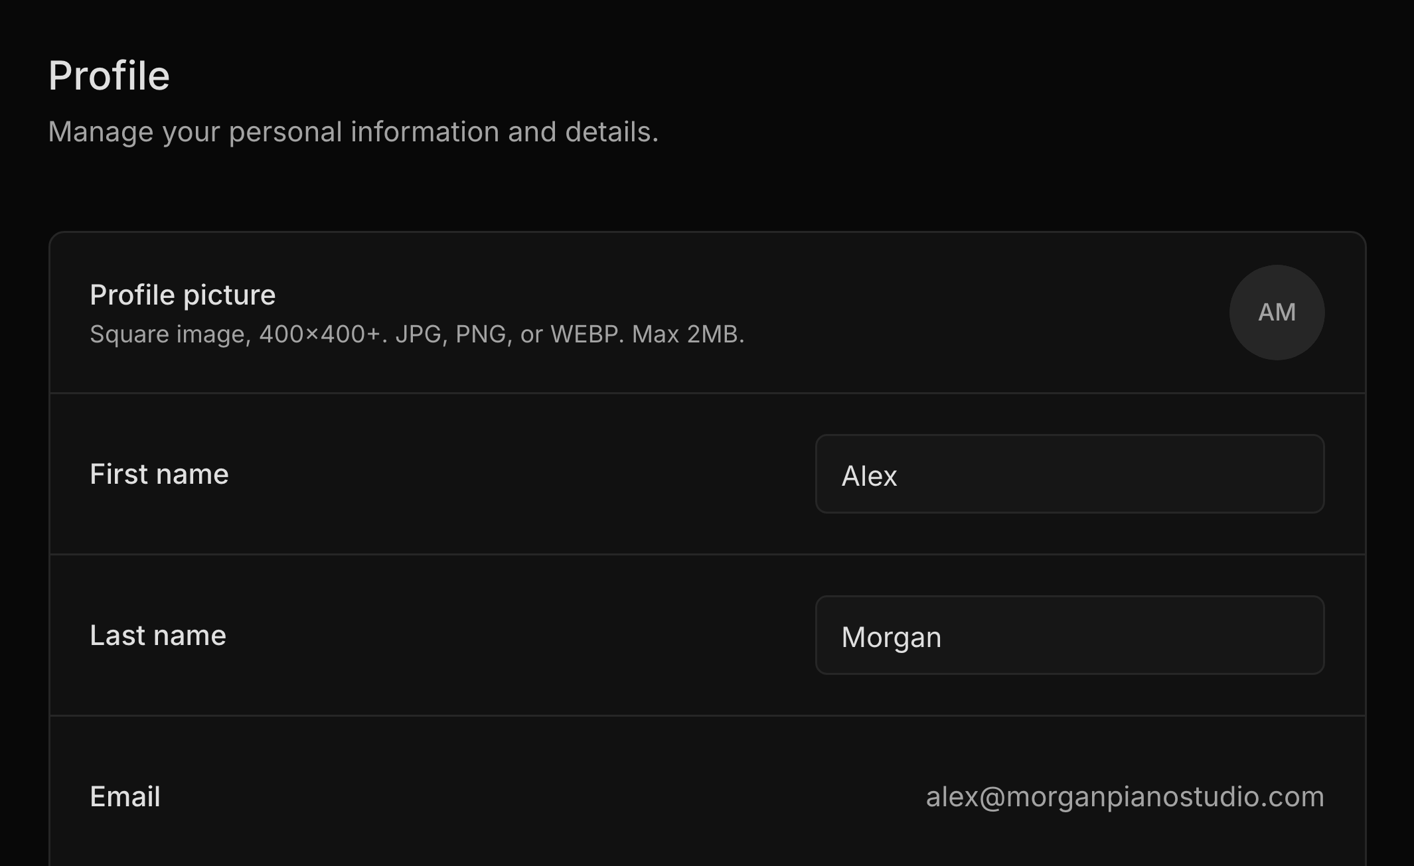Image resolution: width=1414 pixels, height=866 pixels.
Task: Edit the Last name input field
Action: tap(1069, 635)
